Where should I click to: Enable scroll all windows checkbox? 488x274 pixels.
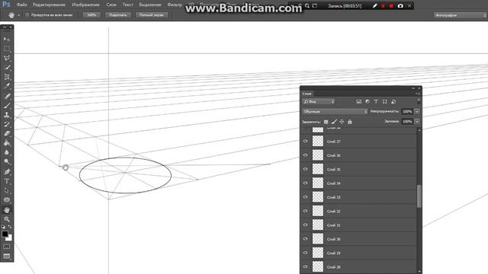point(27,15)
